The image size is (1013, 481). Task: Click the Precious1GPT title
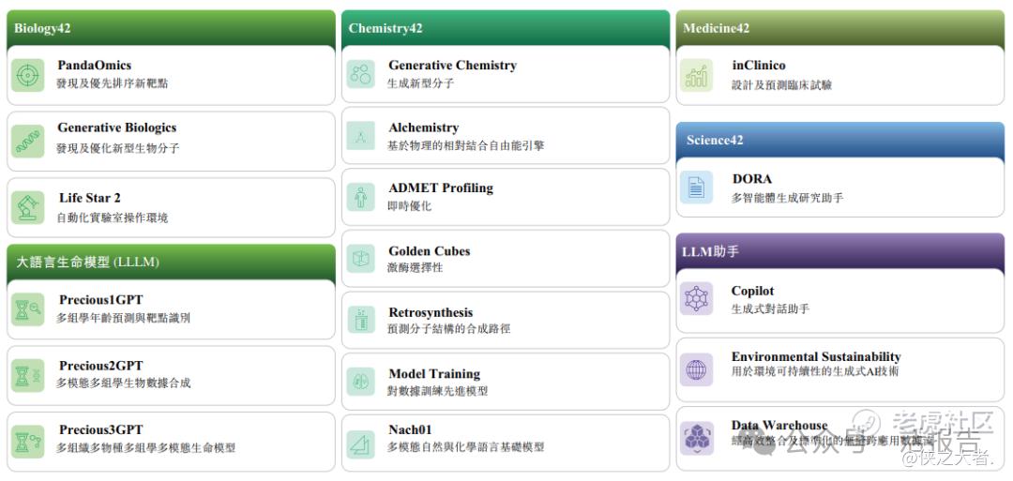tap(100, 300)
